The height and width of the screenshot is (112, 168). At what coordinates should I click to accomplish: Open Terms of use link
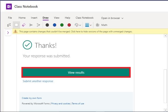click(78, 103)
